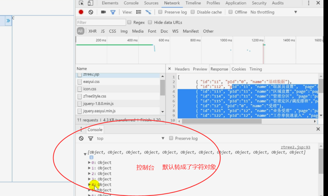Open the console top context dropdown
328x196 pixels.
click(130, 138)
